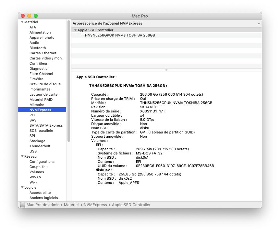
Task: Open Gravure de disque category
Action: point(45,84)
